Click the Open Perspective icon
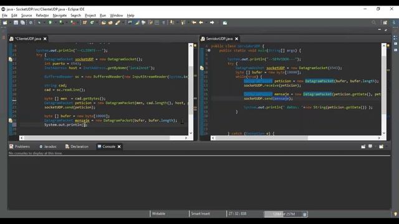 385,22
